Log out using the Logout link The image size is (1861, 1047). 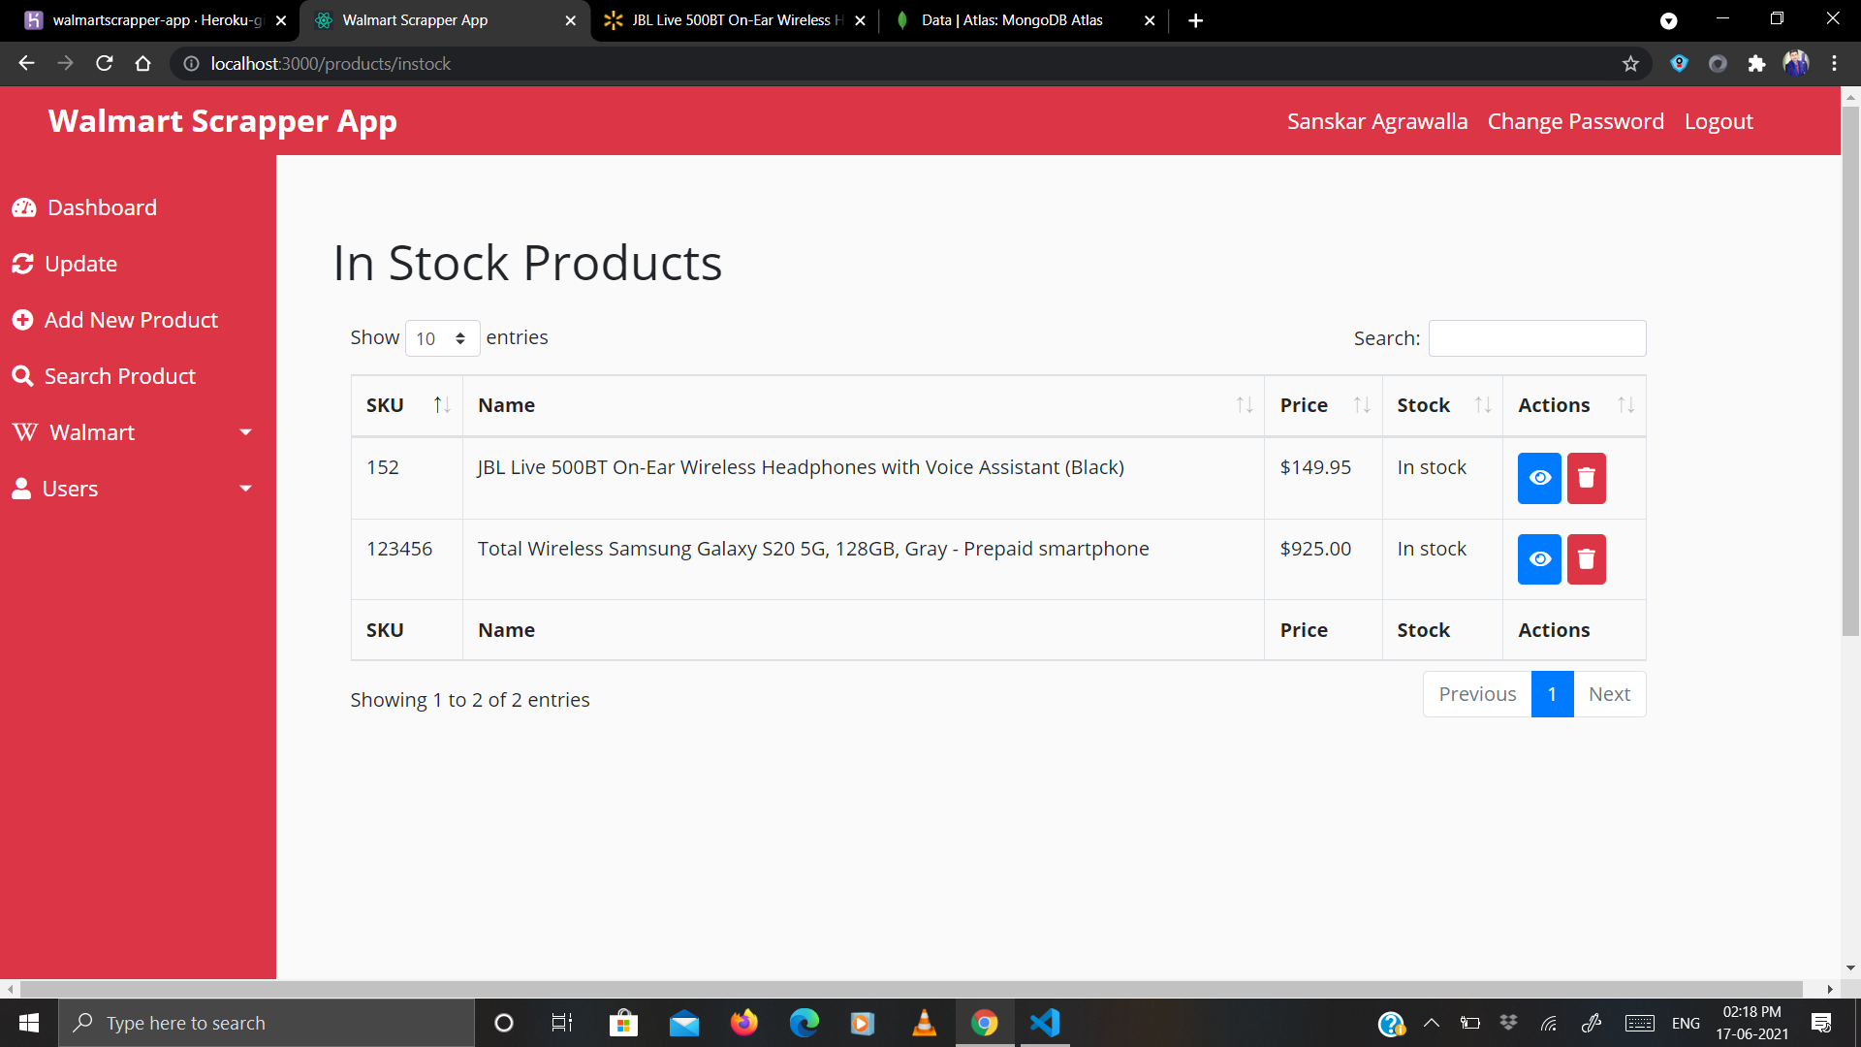[x=1718, y=120]
